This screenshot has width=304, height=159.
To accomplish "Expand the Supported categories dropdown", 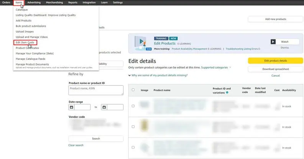I will (216, 67).
